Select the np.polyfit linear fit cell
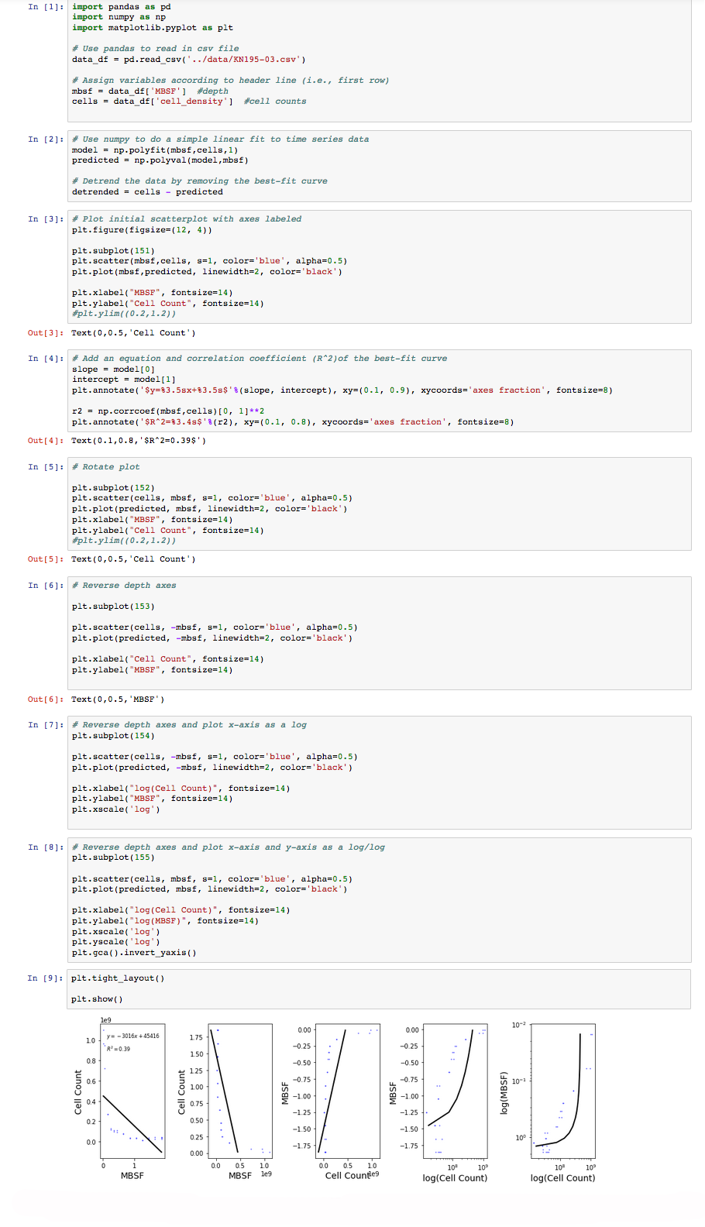705x1227 pixels. coord(380,166)
